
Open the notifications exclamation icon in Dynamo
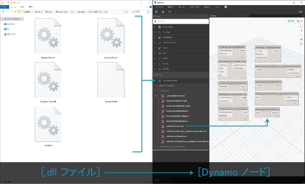click(226, 7)
